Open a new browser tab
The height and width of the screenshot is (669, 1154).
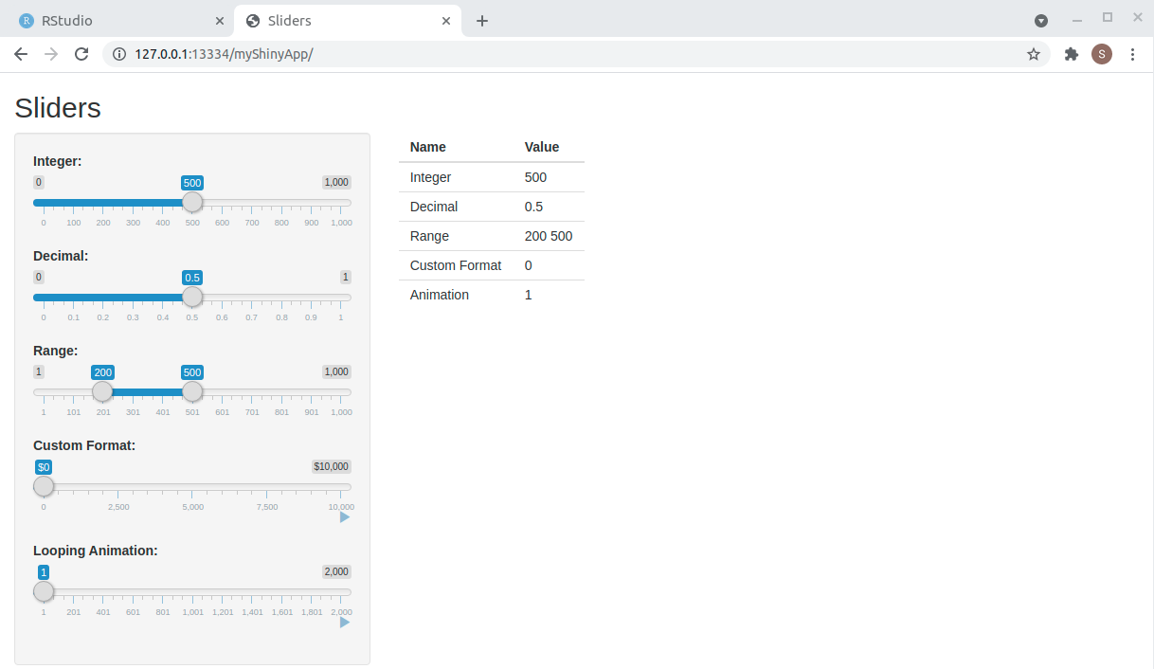tap(482, 20)
